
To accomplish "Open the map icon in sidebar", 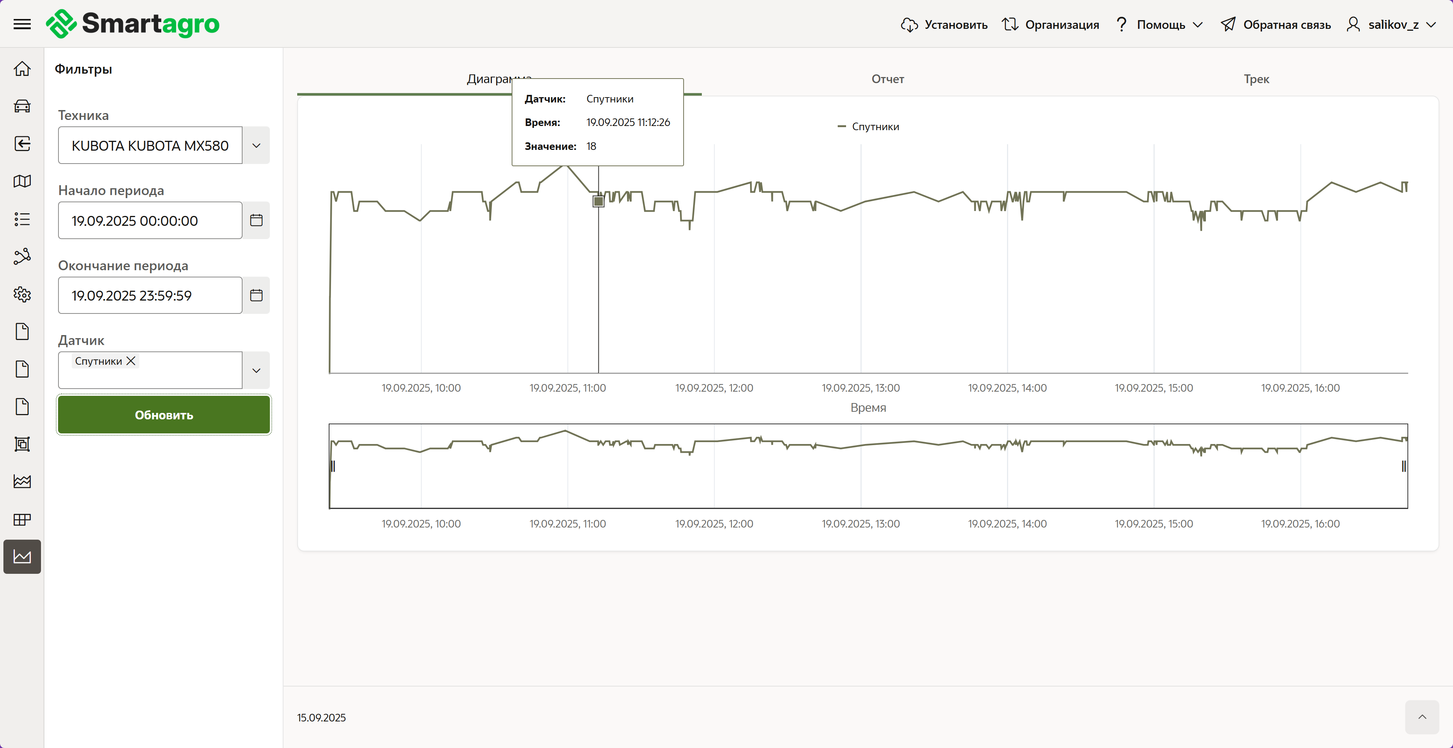I will [x=22, y=181].
